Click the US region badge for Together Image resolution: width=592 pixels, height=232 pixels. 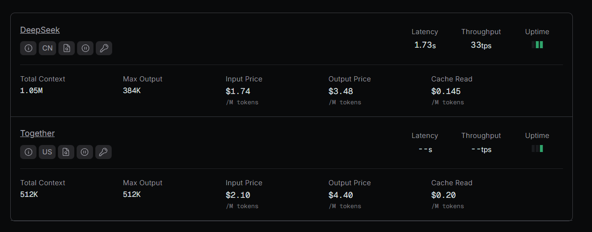coord(47,152)
